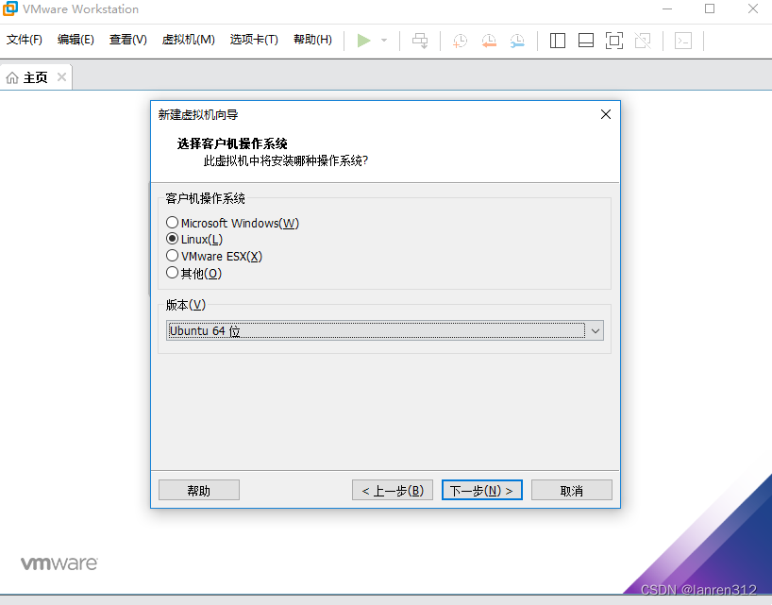The height and width of the screenshot is (605, 772).
Task: Maximize the VMware Workstation window
Action: coord(710,8)
